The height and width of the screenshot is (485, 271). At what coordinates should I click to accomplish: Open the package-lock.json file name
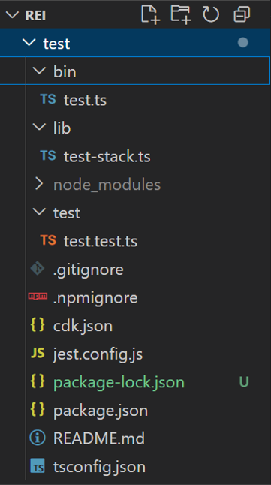119,383
